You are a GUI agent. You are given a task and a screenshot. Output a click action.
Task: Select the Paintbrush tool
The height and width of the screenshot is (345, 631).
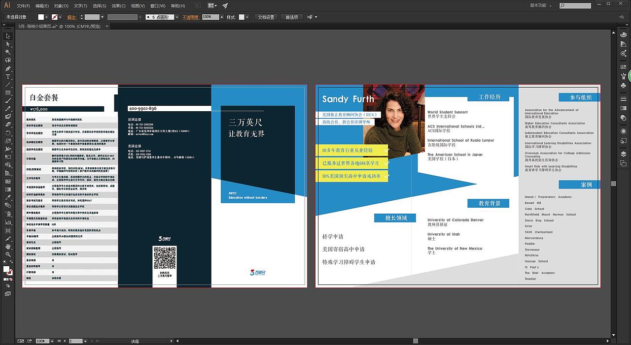click(x=8, y=101)
